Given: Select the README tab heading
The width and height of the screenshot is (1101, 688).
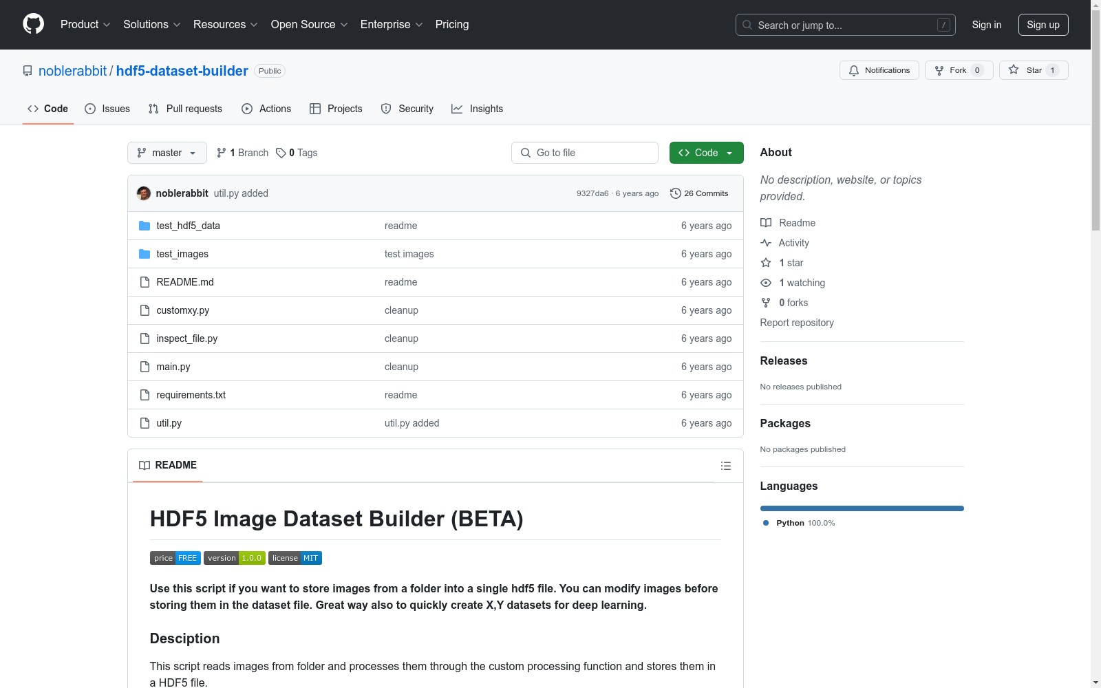Looking at the screenshot, I should [168, 465].
